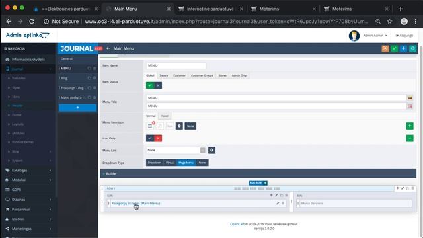Delete the Blog item in the item list
423x238 pixels.
95,78
